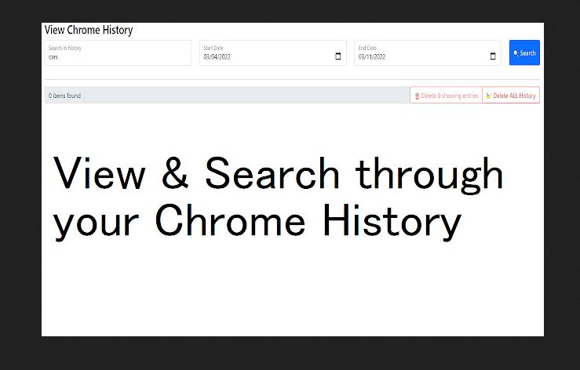Click Delete 0 showing entries button

[446, 96]
